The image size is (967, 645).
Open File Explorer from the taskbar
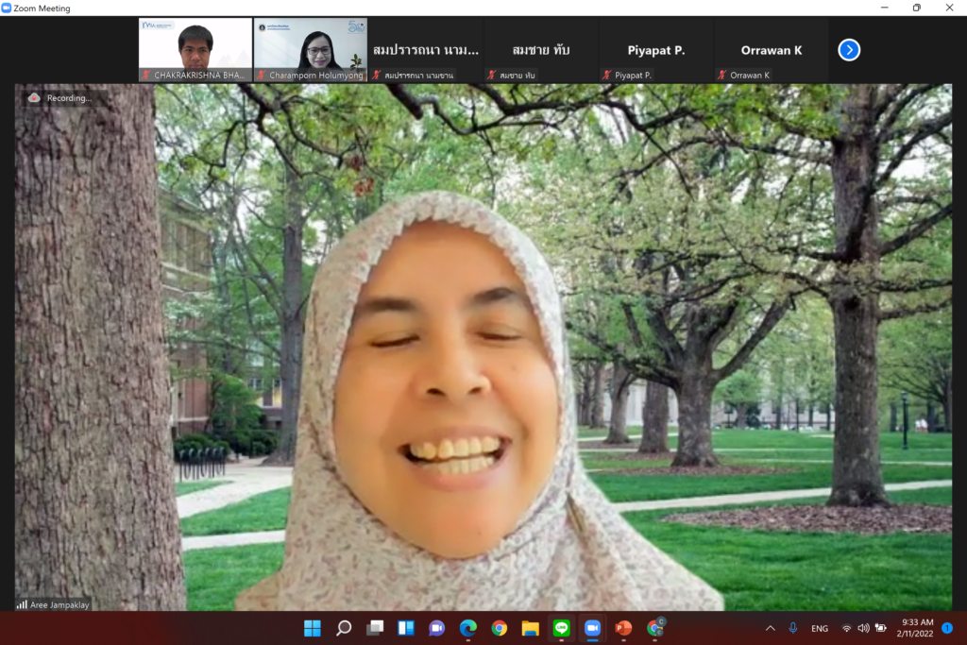point(530,628)
